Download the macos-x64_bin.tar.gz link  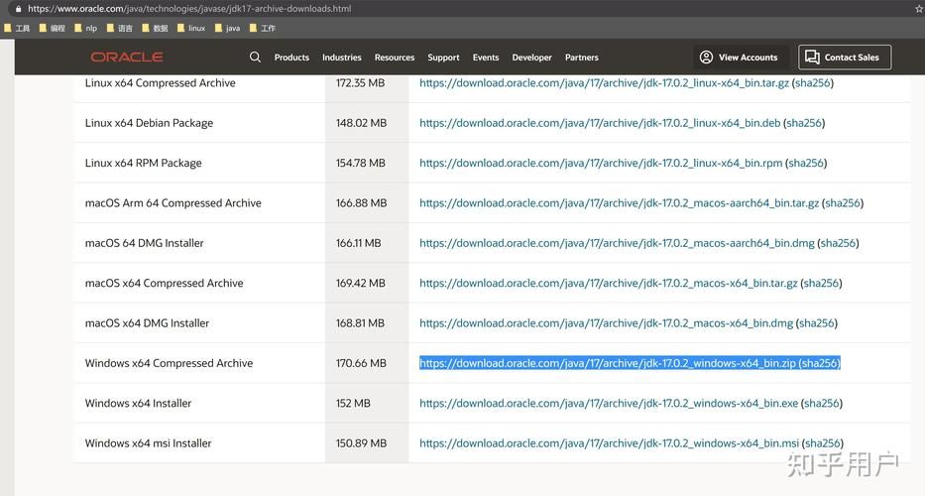[608, 284]
